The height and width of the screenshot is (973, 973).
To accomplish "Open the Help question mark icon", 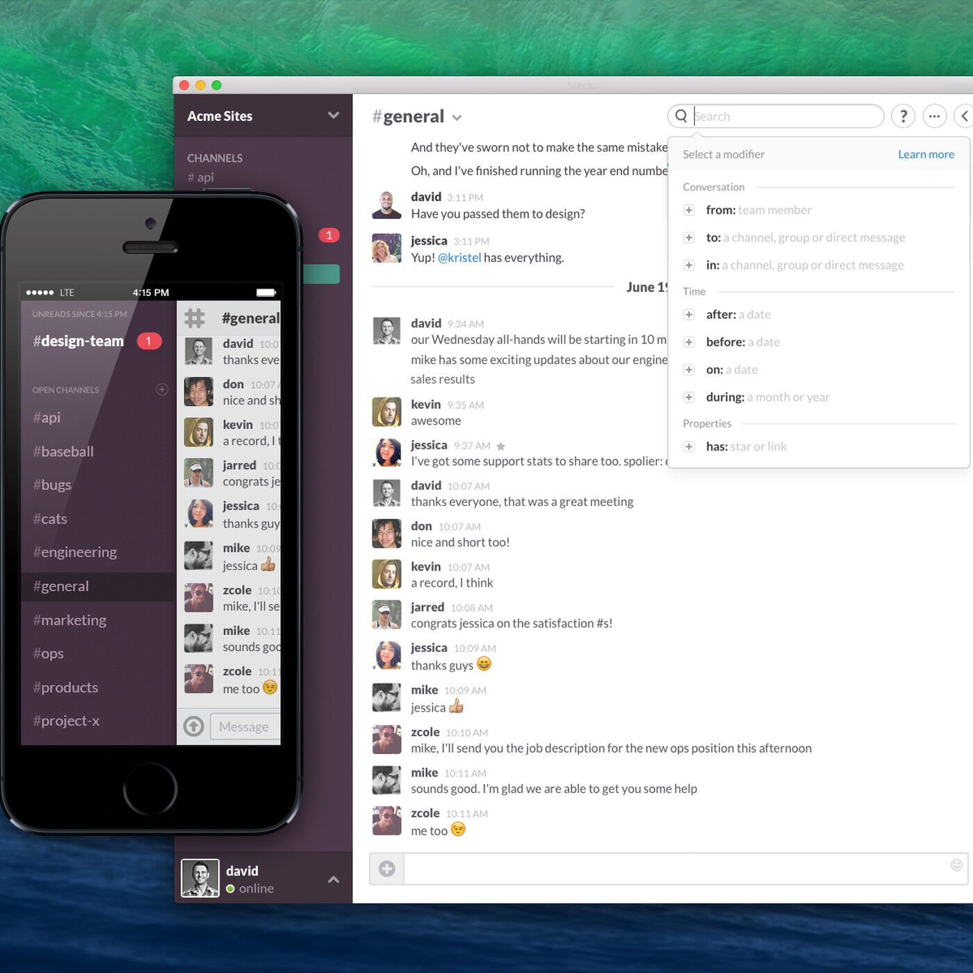I will coord(903,116).
